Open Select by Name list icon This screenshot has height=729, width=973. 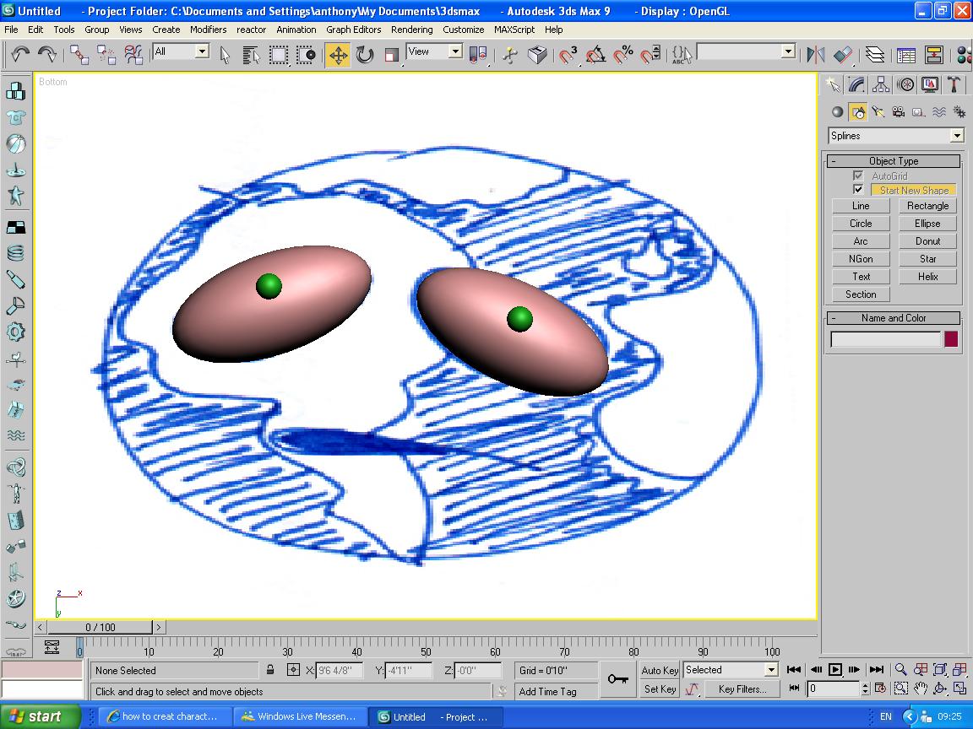251,55
